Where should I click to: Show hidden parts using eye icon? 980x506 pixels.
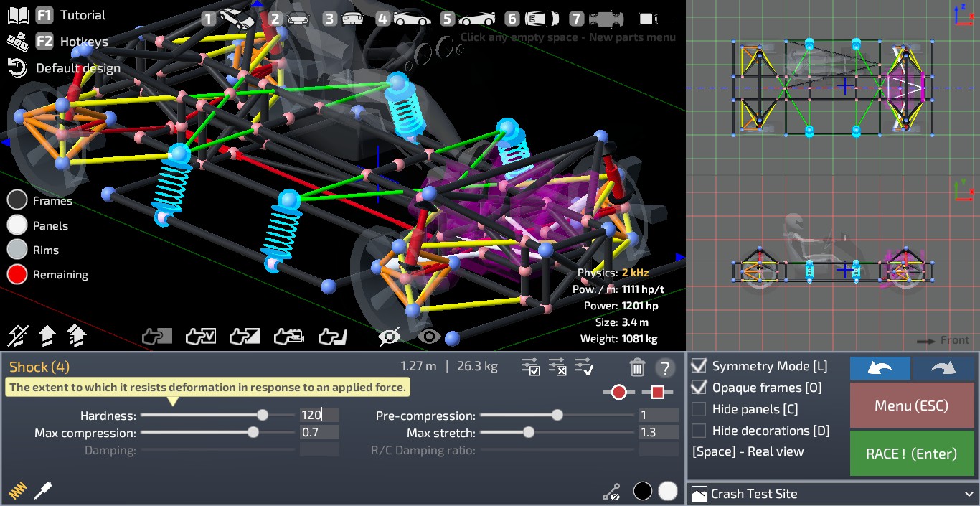(429, 335)
